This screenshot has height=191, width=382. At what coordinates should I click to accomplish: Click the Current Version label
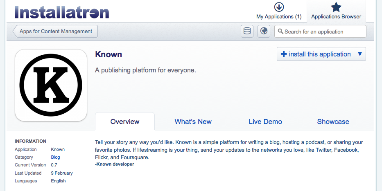click(x=30, y=165)
